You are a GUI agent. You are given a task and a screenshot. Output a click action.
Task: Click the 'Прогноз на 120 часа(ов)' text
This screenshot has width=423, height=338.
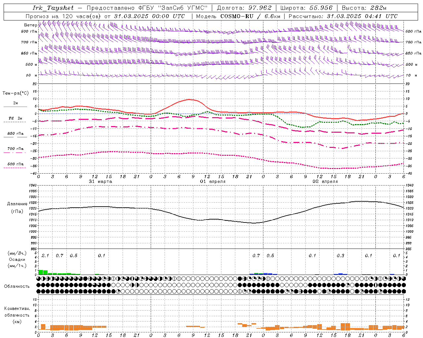pyautogui.click(x=63, y=16)
